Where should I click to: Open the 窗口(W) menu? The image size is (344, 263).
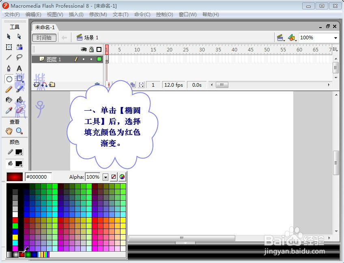point(187,15)
